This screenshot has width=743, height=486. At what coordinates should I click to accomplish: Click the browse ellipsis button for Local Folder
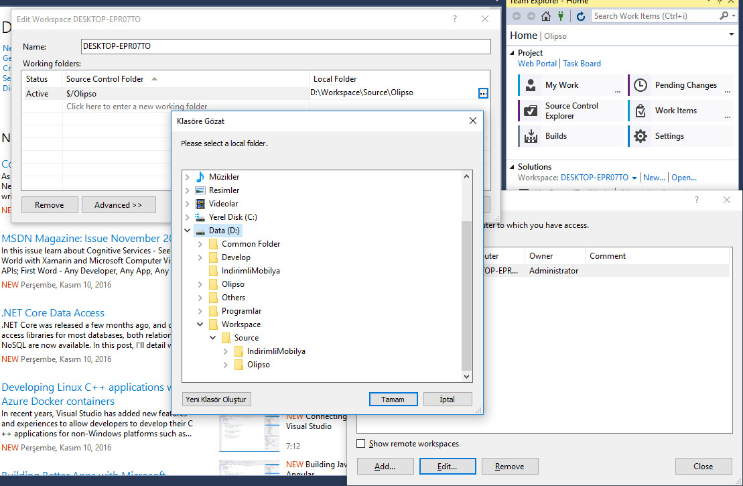click(483, 93)
